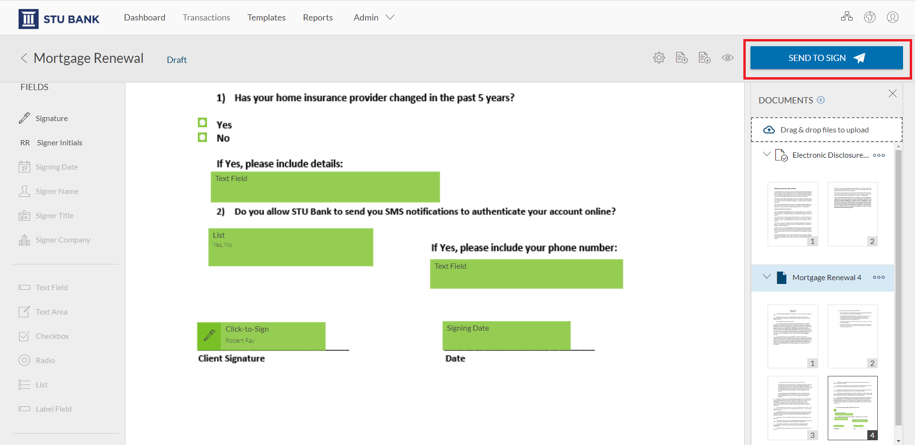Click the Electronic Disclosure document icon
The image size is (915, 445).
781,155
